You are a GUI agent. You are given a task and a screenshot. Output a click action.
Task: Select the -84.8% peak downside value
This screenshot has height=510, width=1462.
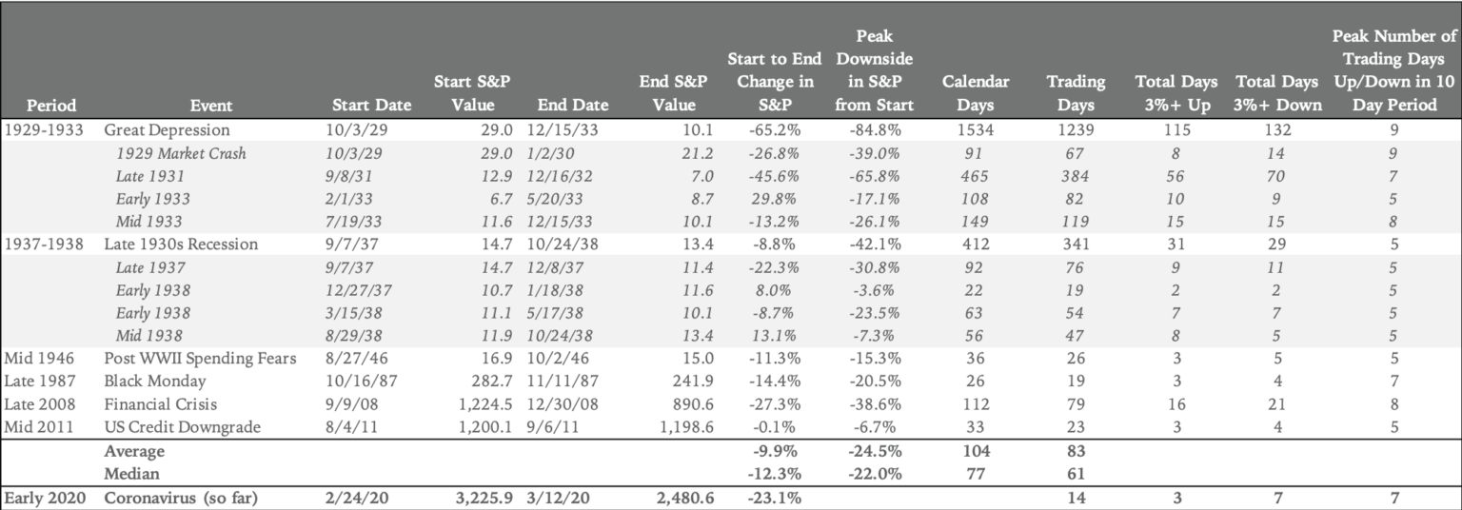pos(876,130)
